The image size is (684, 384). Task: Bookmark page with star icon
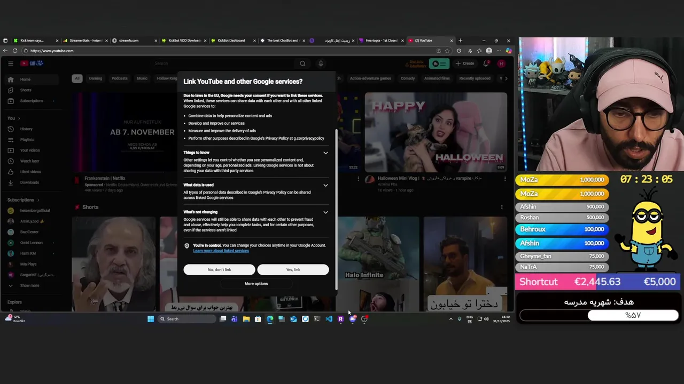(447, 51)
